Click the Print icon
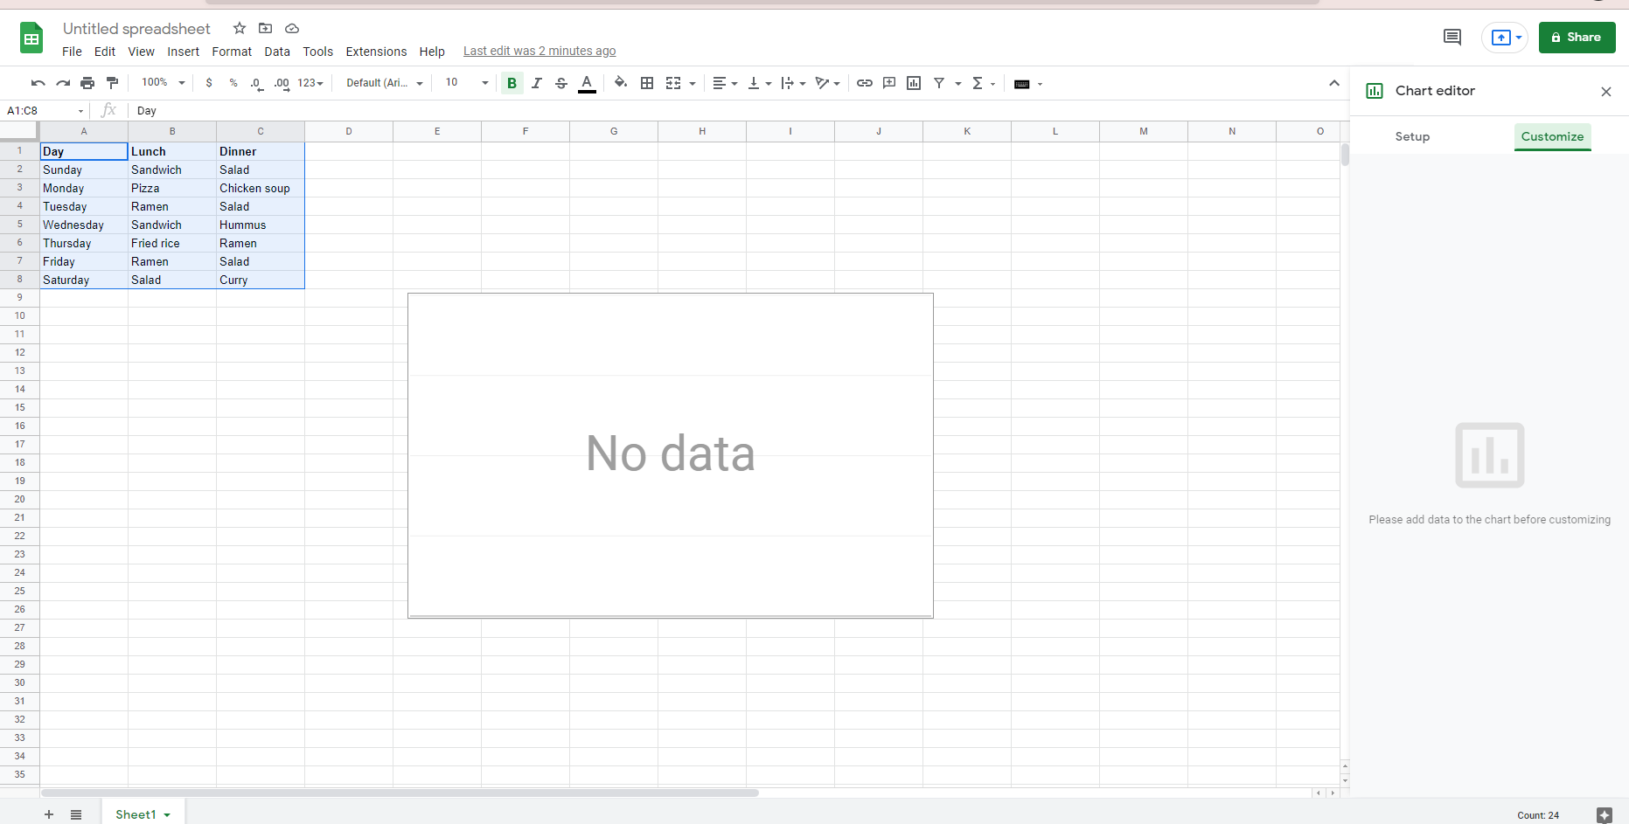The height and width of the screenshot is (824, 1629). click(x=87, y=83)
